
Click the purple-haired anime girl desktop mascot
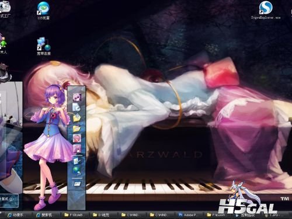48,147
